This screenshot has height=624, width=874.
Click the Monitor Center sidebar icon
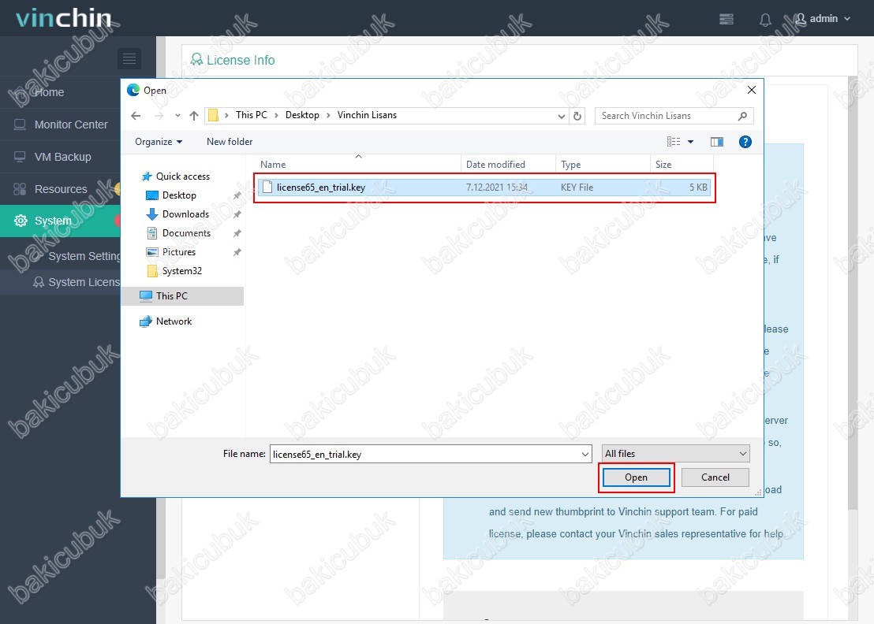(x=20, y=124)
